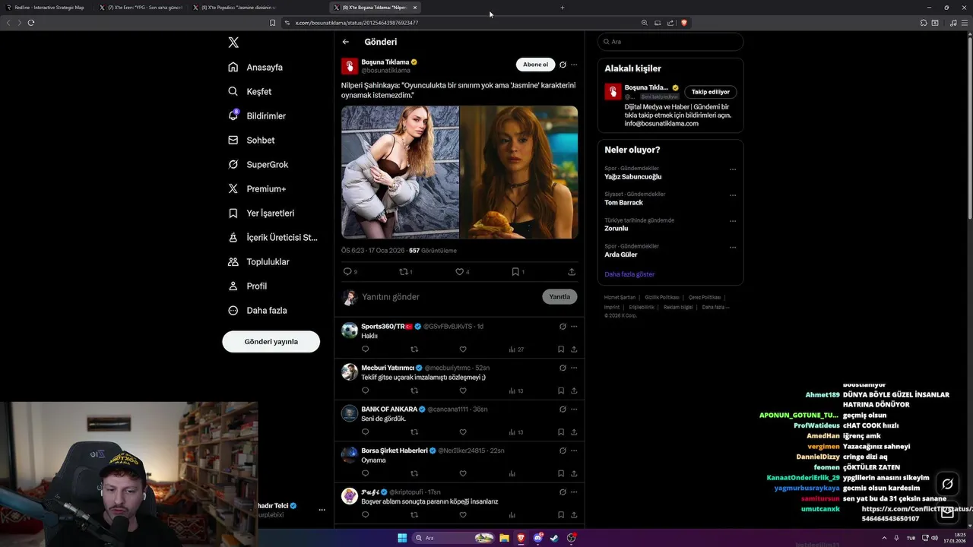
Task: Like Sports360/TR's reply
Action: point(462,349)
